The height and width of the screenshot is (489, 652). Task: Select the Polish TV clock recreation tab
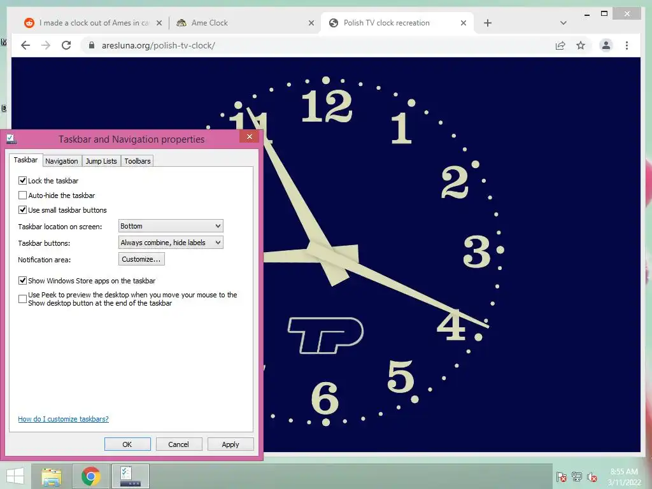click(397, 23)
